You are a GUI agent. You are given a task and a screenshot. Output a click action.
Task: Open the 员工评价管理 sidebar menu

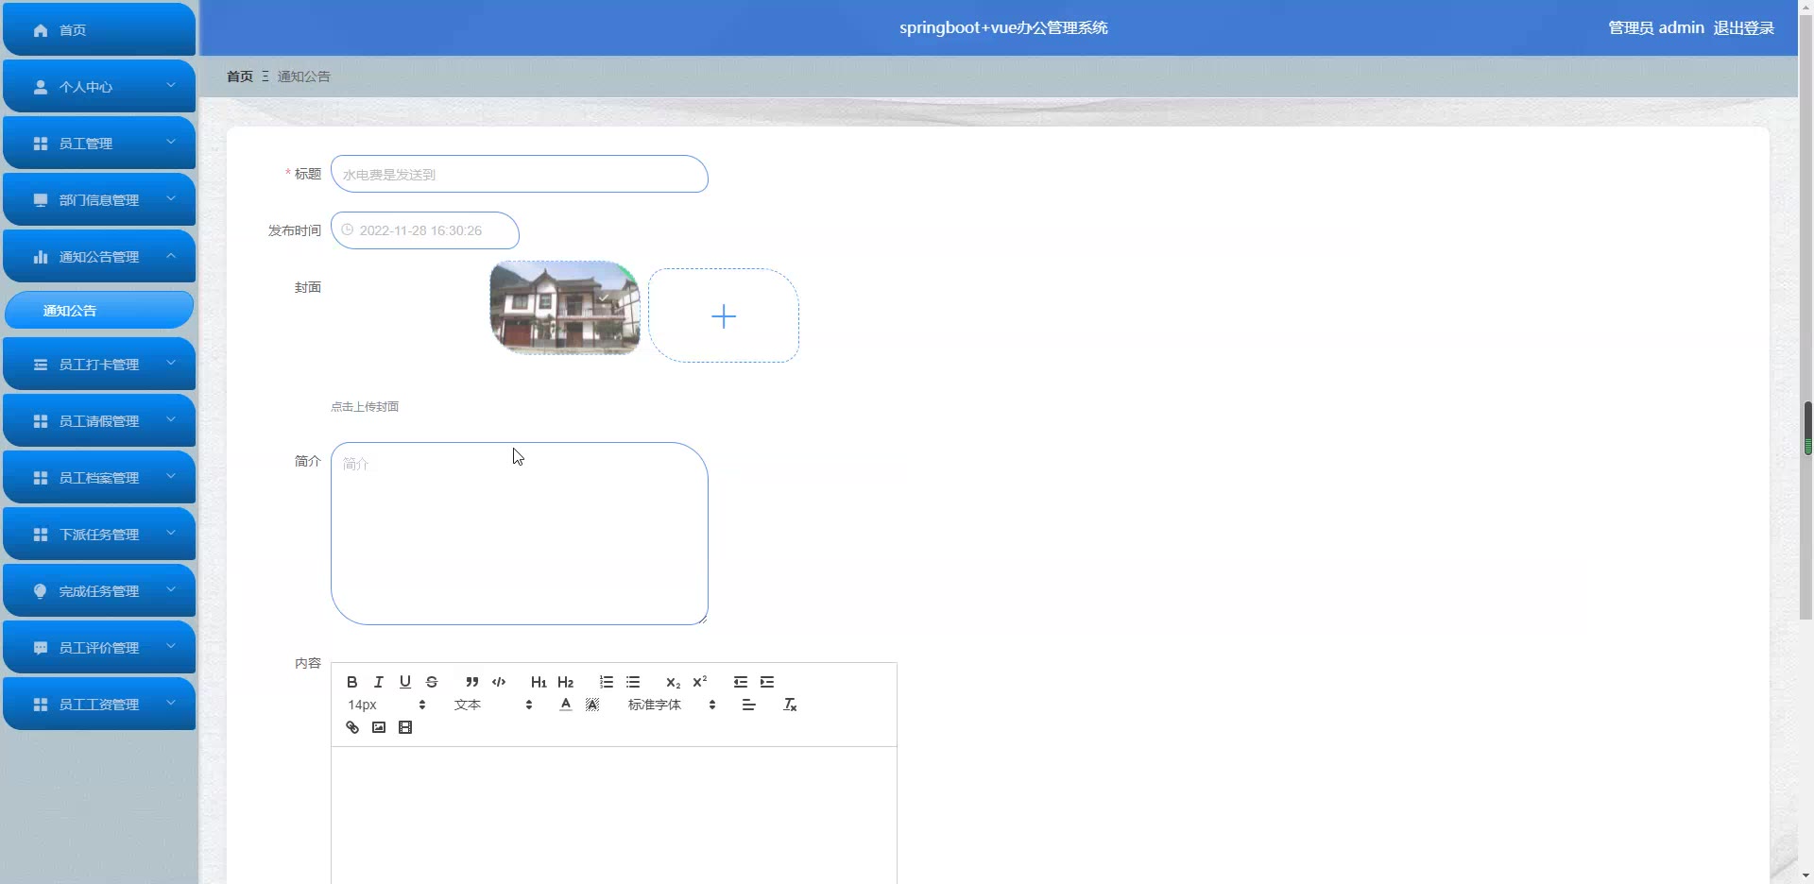click(99, 647)
